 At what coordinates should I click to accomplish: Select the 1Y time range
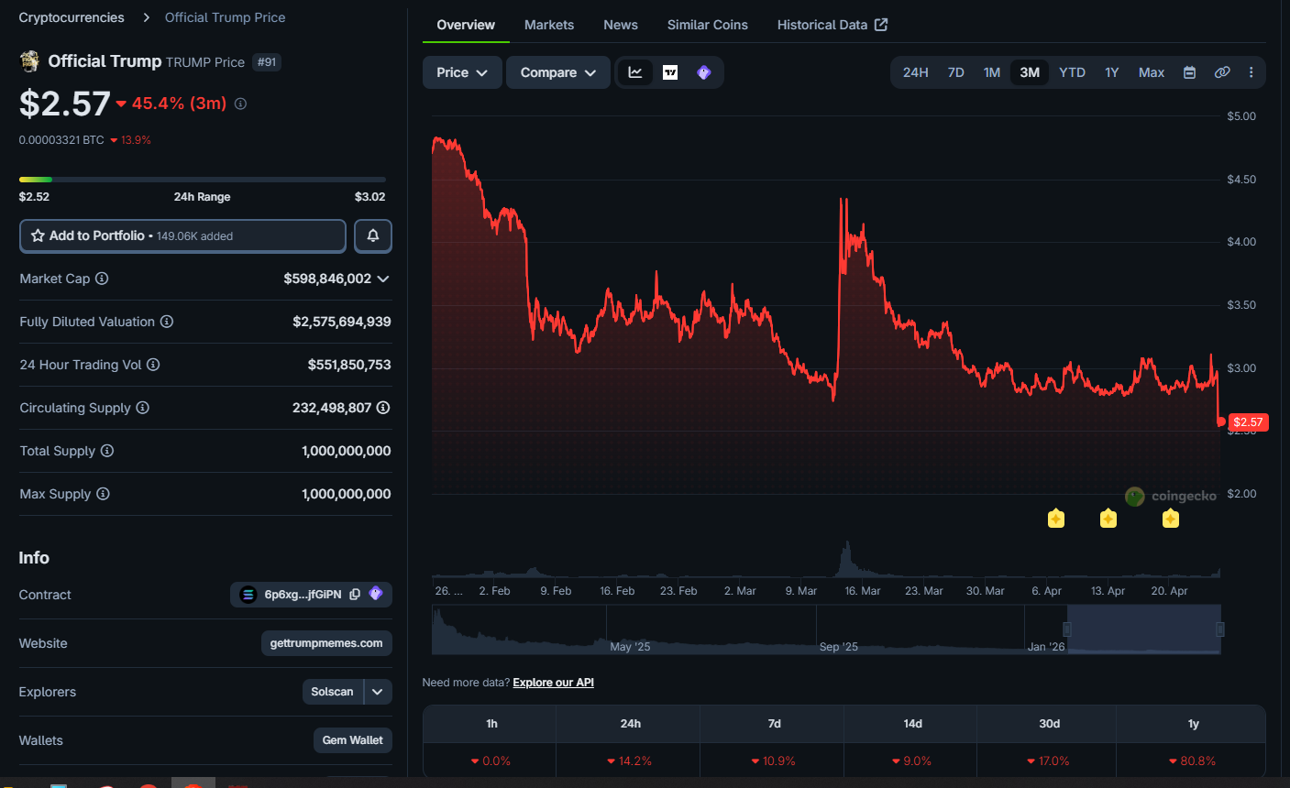coord(1111,72)
